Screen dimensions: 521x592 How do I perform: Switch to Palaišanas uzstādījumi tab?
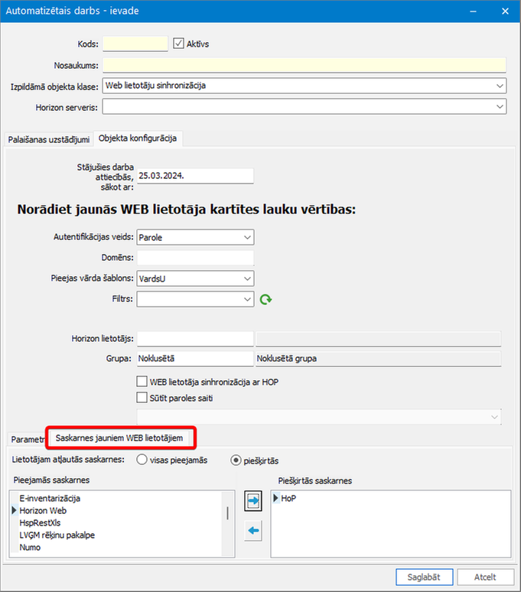pos(49,139)
